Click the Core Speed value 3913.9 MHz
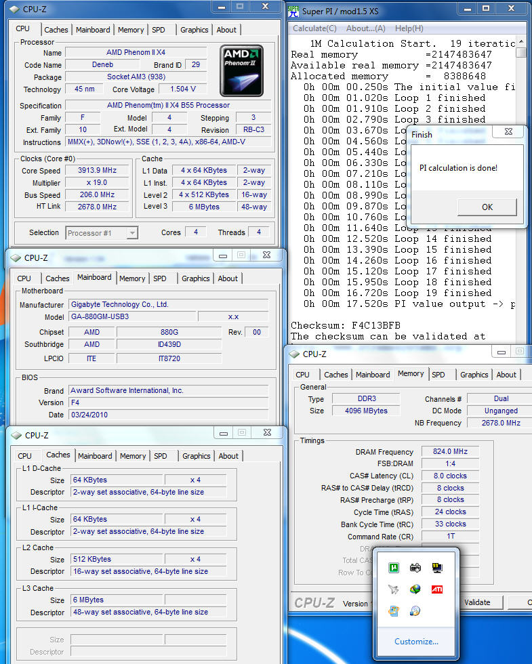Image resolution: width=532 pixels, height=664 pixels. (97, 170)
